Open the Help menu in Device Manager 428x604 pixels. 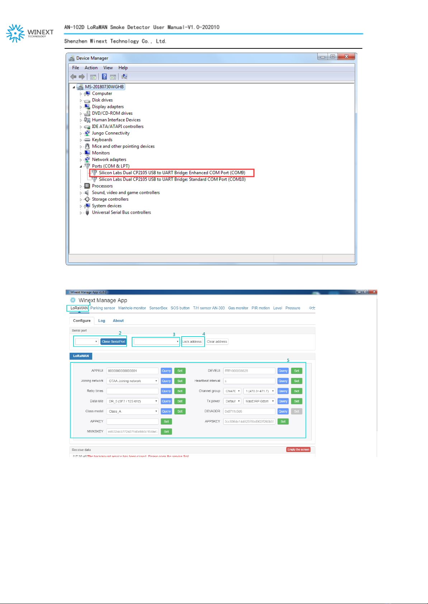click(123, 68)
